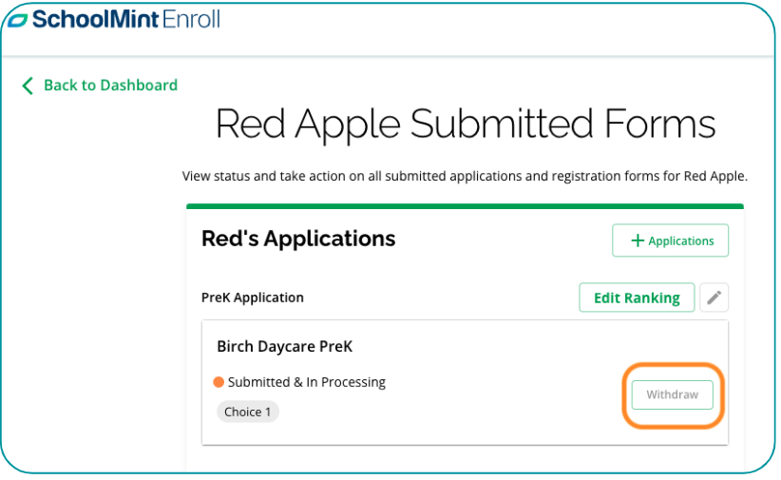Withdraw the Birch Daycare PreK application

(x=672, y=394)
